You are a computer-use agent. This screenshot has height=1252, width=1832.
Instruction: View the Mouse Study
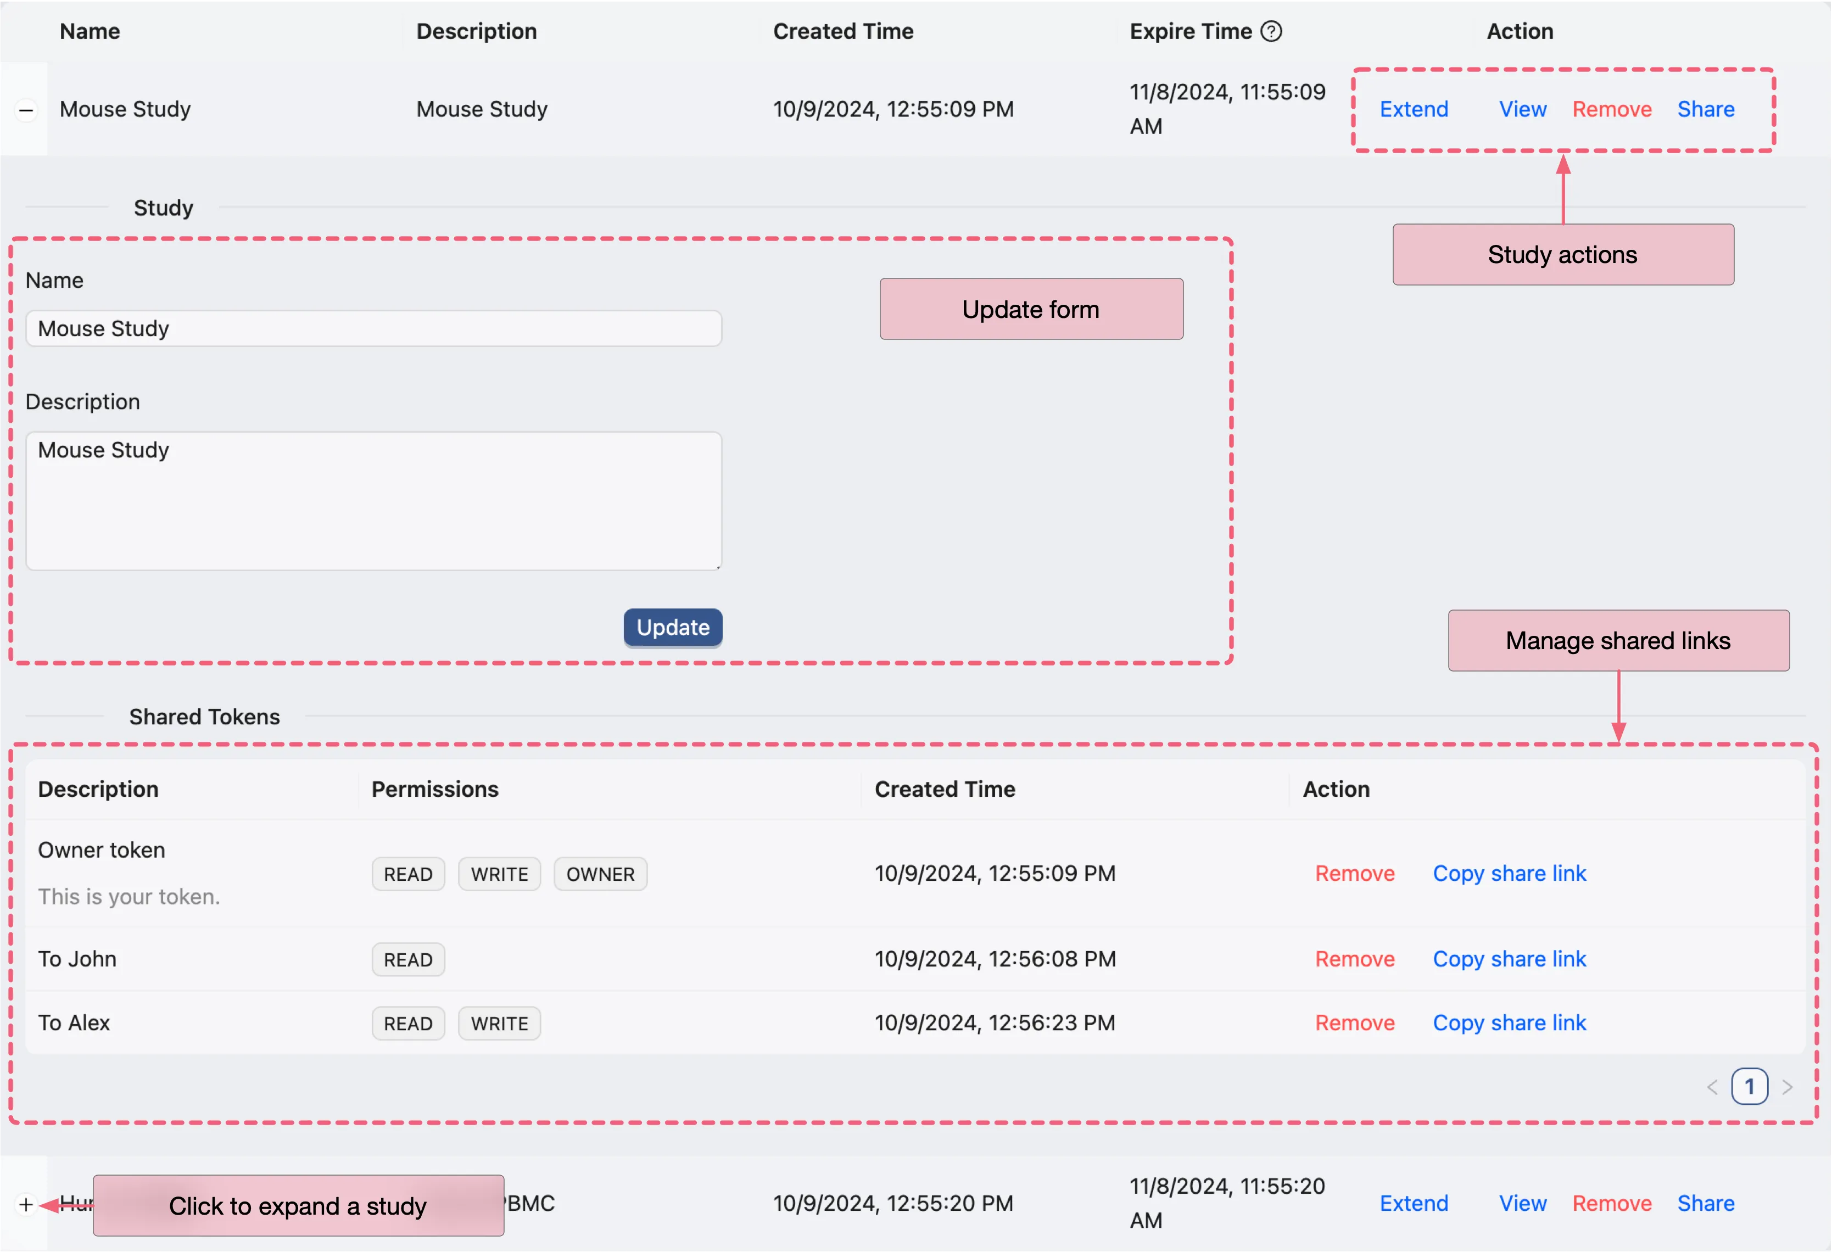tap(1522, 110)
